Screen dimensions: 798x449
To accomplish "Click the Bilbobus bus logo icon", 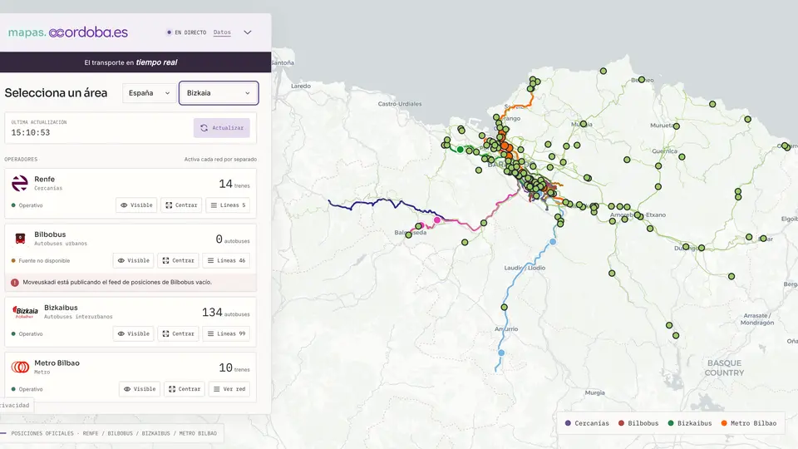I will (x=20, y=239).
